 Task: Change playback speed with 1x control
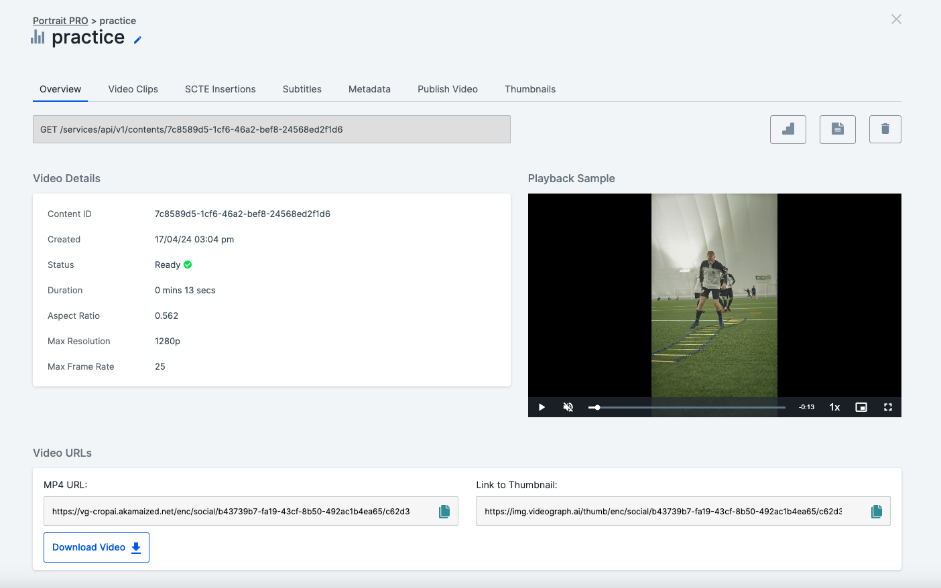tap(834, 407)
